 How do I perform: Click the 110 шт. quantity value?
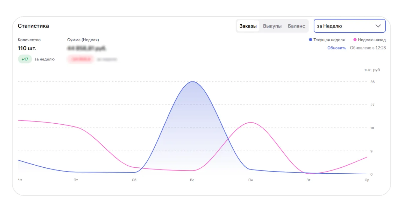(x=27, y=48)
